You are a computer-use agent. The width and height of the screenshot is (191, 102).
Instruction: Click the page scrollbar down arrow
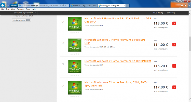[x=190, y=99]
